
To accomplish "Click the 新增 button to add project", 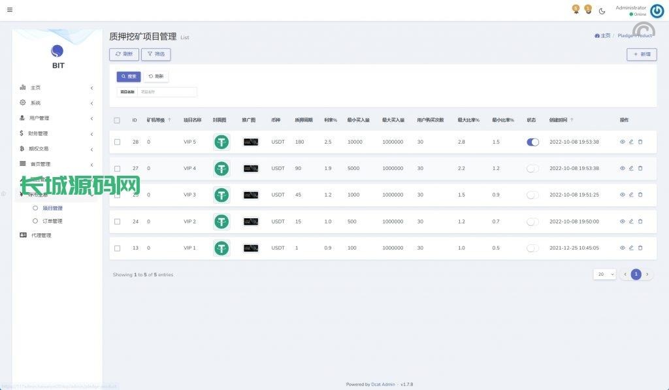I will (x=642, y=54).
